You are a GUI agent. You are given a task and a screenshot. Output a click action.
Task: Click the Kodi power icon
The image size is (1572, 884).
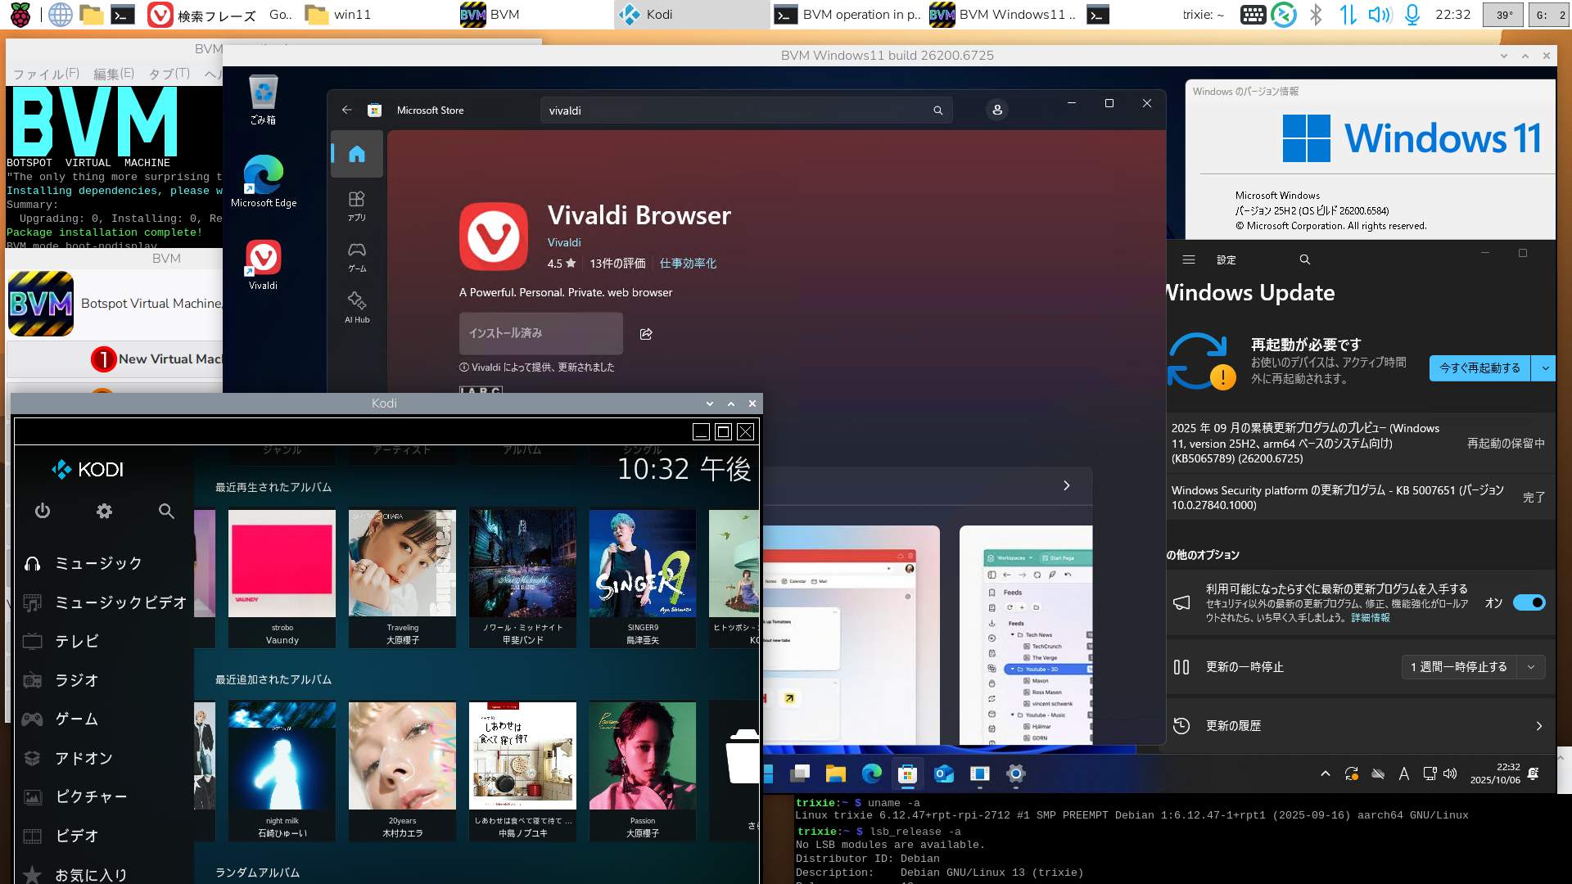(43, 512)
